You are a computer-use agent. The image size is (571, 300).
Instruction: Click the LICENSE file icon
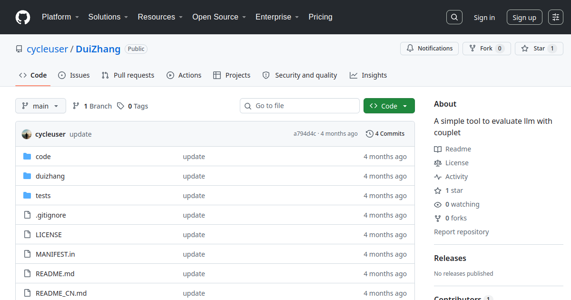27,235
